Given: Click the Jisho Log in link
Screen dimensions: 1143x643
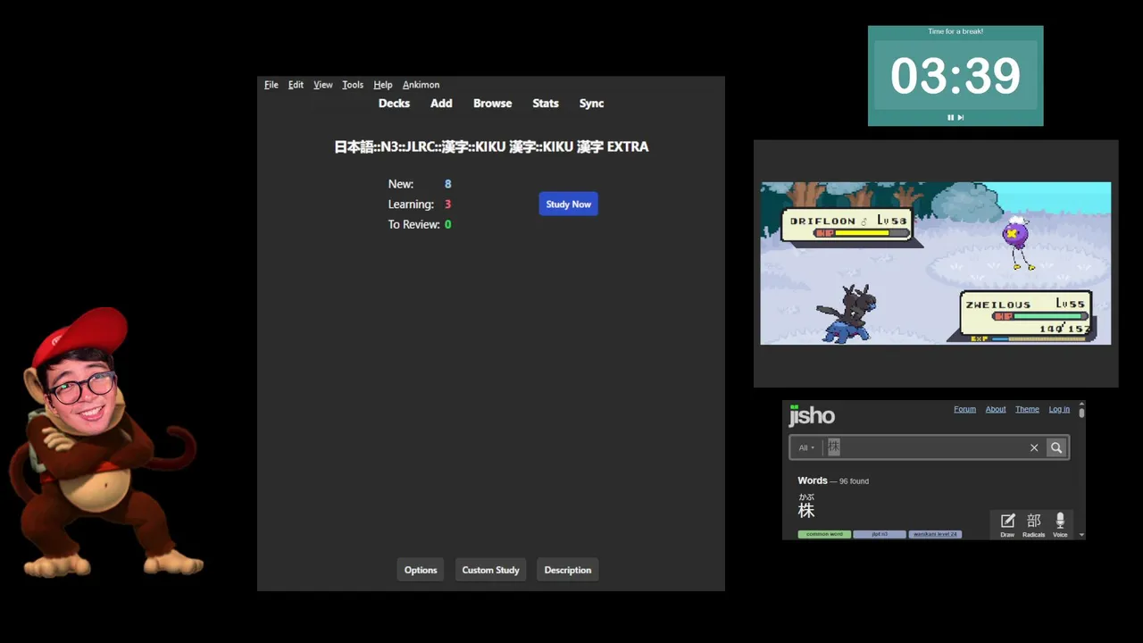Looking at the screenshot, I should [1059, 409].
